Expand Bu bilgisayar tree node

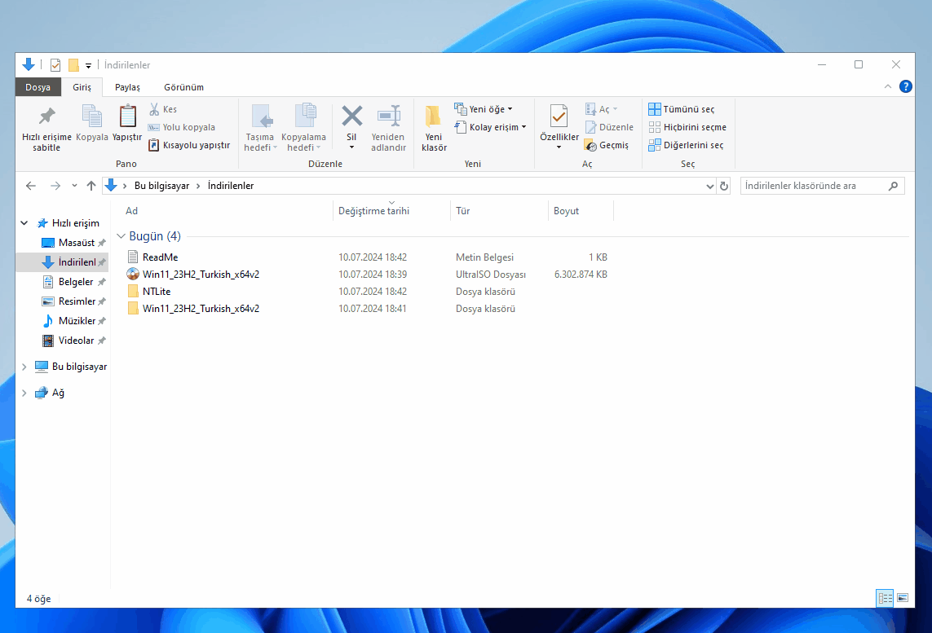(24, 367)
